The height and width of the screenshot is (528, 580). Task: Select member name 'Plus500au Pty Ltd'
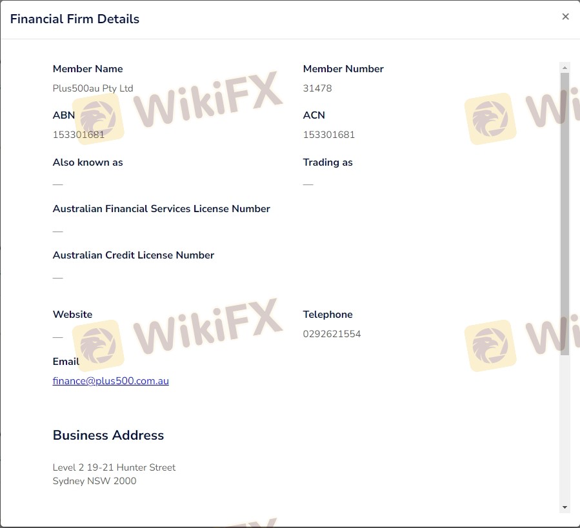(93, 88)
